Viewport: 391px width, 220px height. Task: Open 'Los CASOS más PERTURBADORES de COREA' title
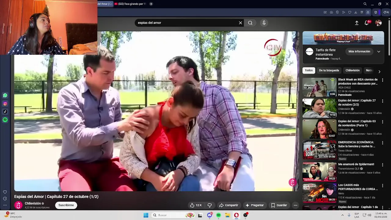[358, 187]
